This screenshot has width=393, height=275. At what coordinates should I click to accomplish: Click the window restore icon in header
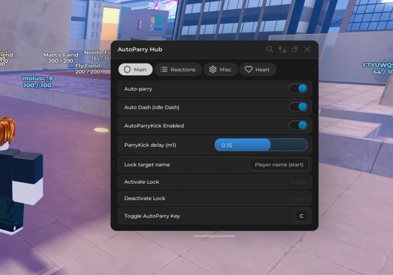[x=295, y=49]
